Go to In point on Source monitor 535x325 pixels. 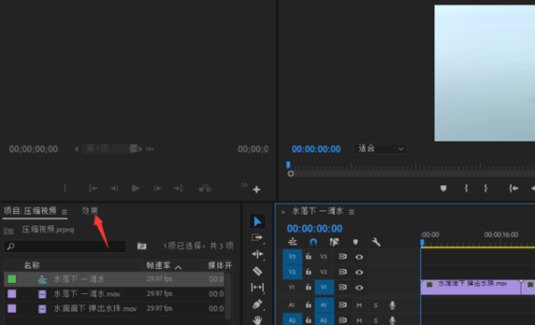(93, 188)
